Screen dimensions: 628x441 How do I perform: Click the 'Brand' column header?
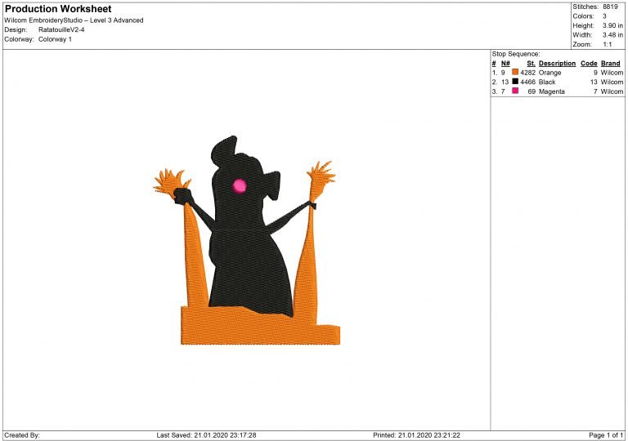610,63
